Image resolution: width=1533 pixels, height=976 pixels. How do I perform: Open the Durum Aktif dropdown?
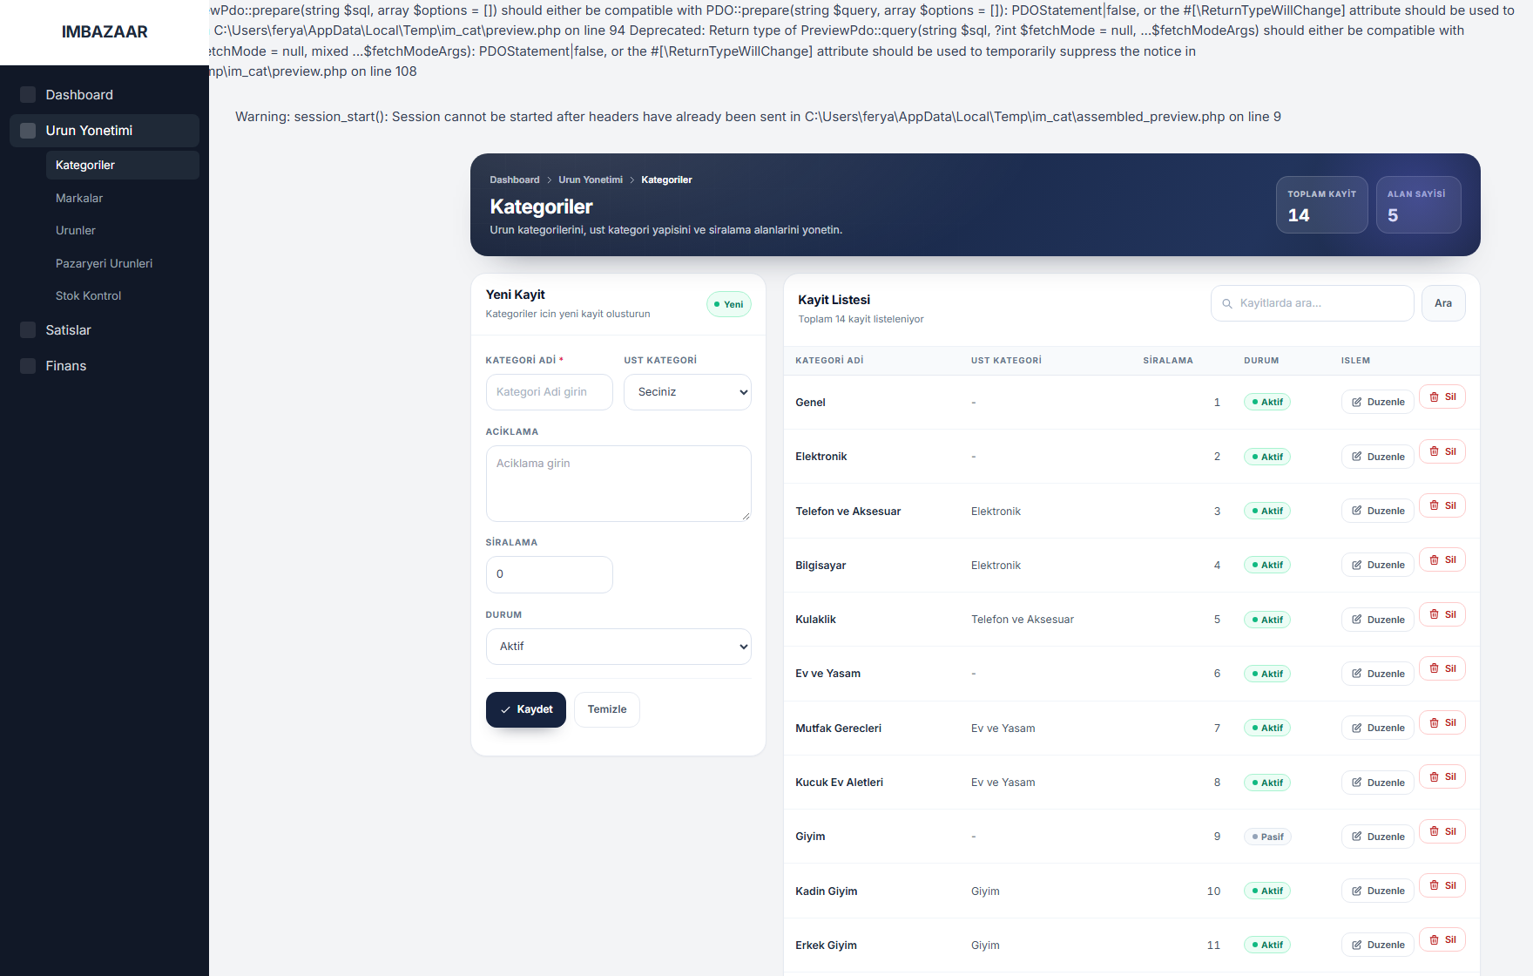[618, 647]
